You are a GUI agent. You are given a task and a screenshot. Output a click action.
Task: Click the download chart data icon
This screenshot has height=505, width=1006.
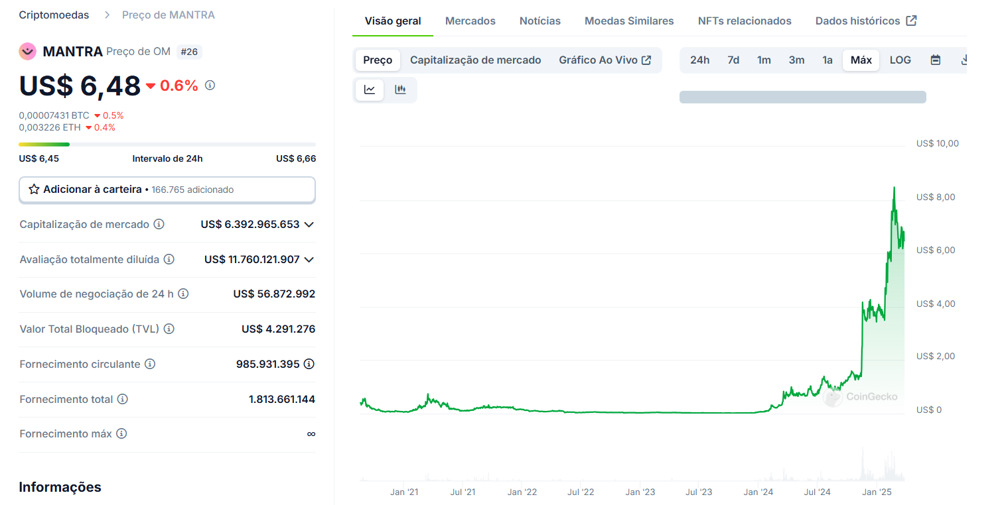964,60
